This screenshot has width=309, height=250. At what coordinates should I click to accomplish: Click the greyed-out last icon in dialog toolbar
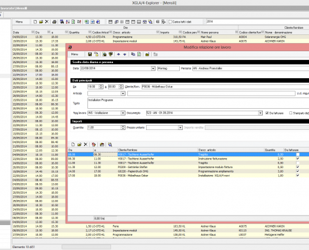155,54
